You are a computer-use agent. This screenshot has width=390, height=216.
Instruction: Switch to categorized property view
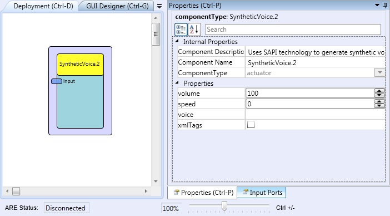tap(181, 30)
